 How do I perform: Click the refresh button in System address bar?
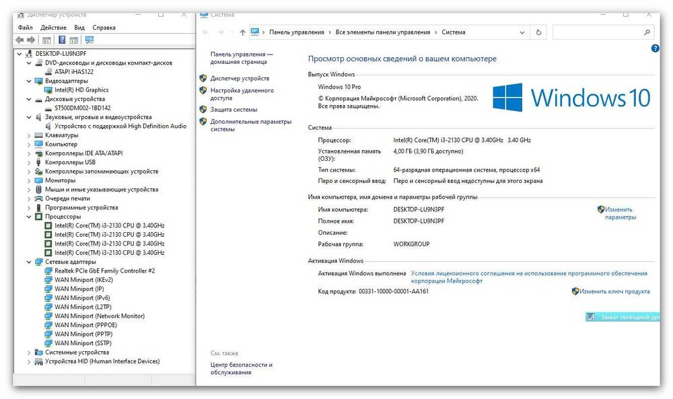coord(538,32)
